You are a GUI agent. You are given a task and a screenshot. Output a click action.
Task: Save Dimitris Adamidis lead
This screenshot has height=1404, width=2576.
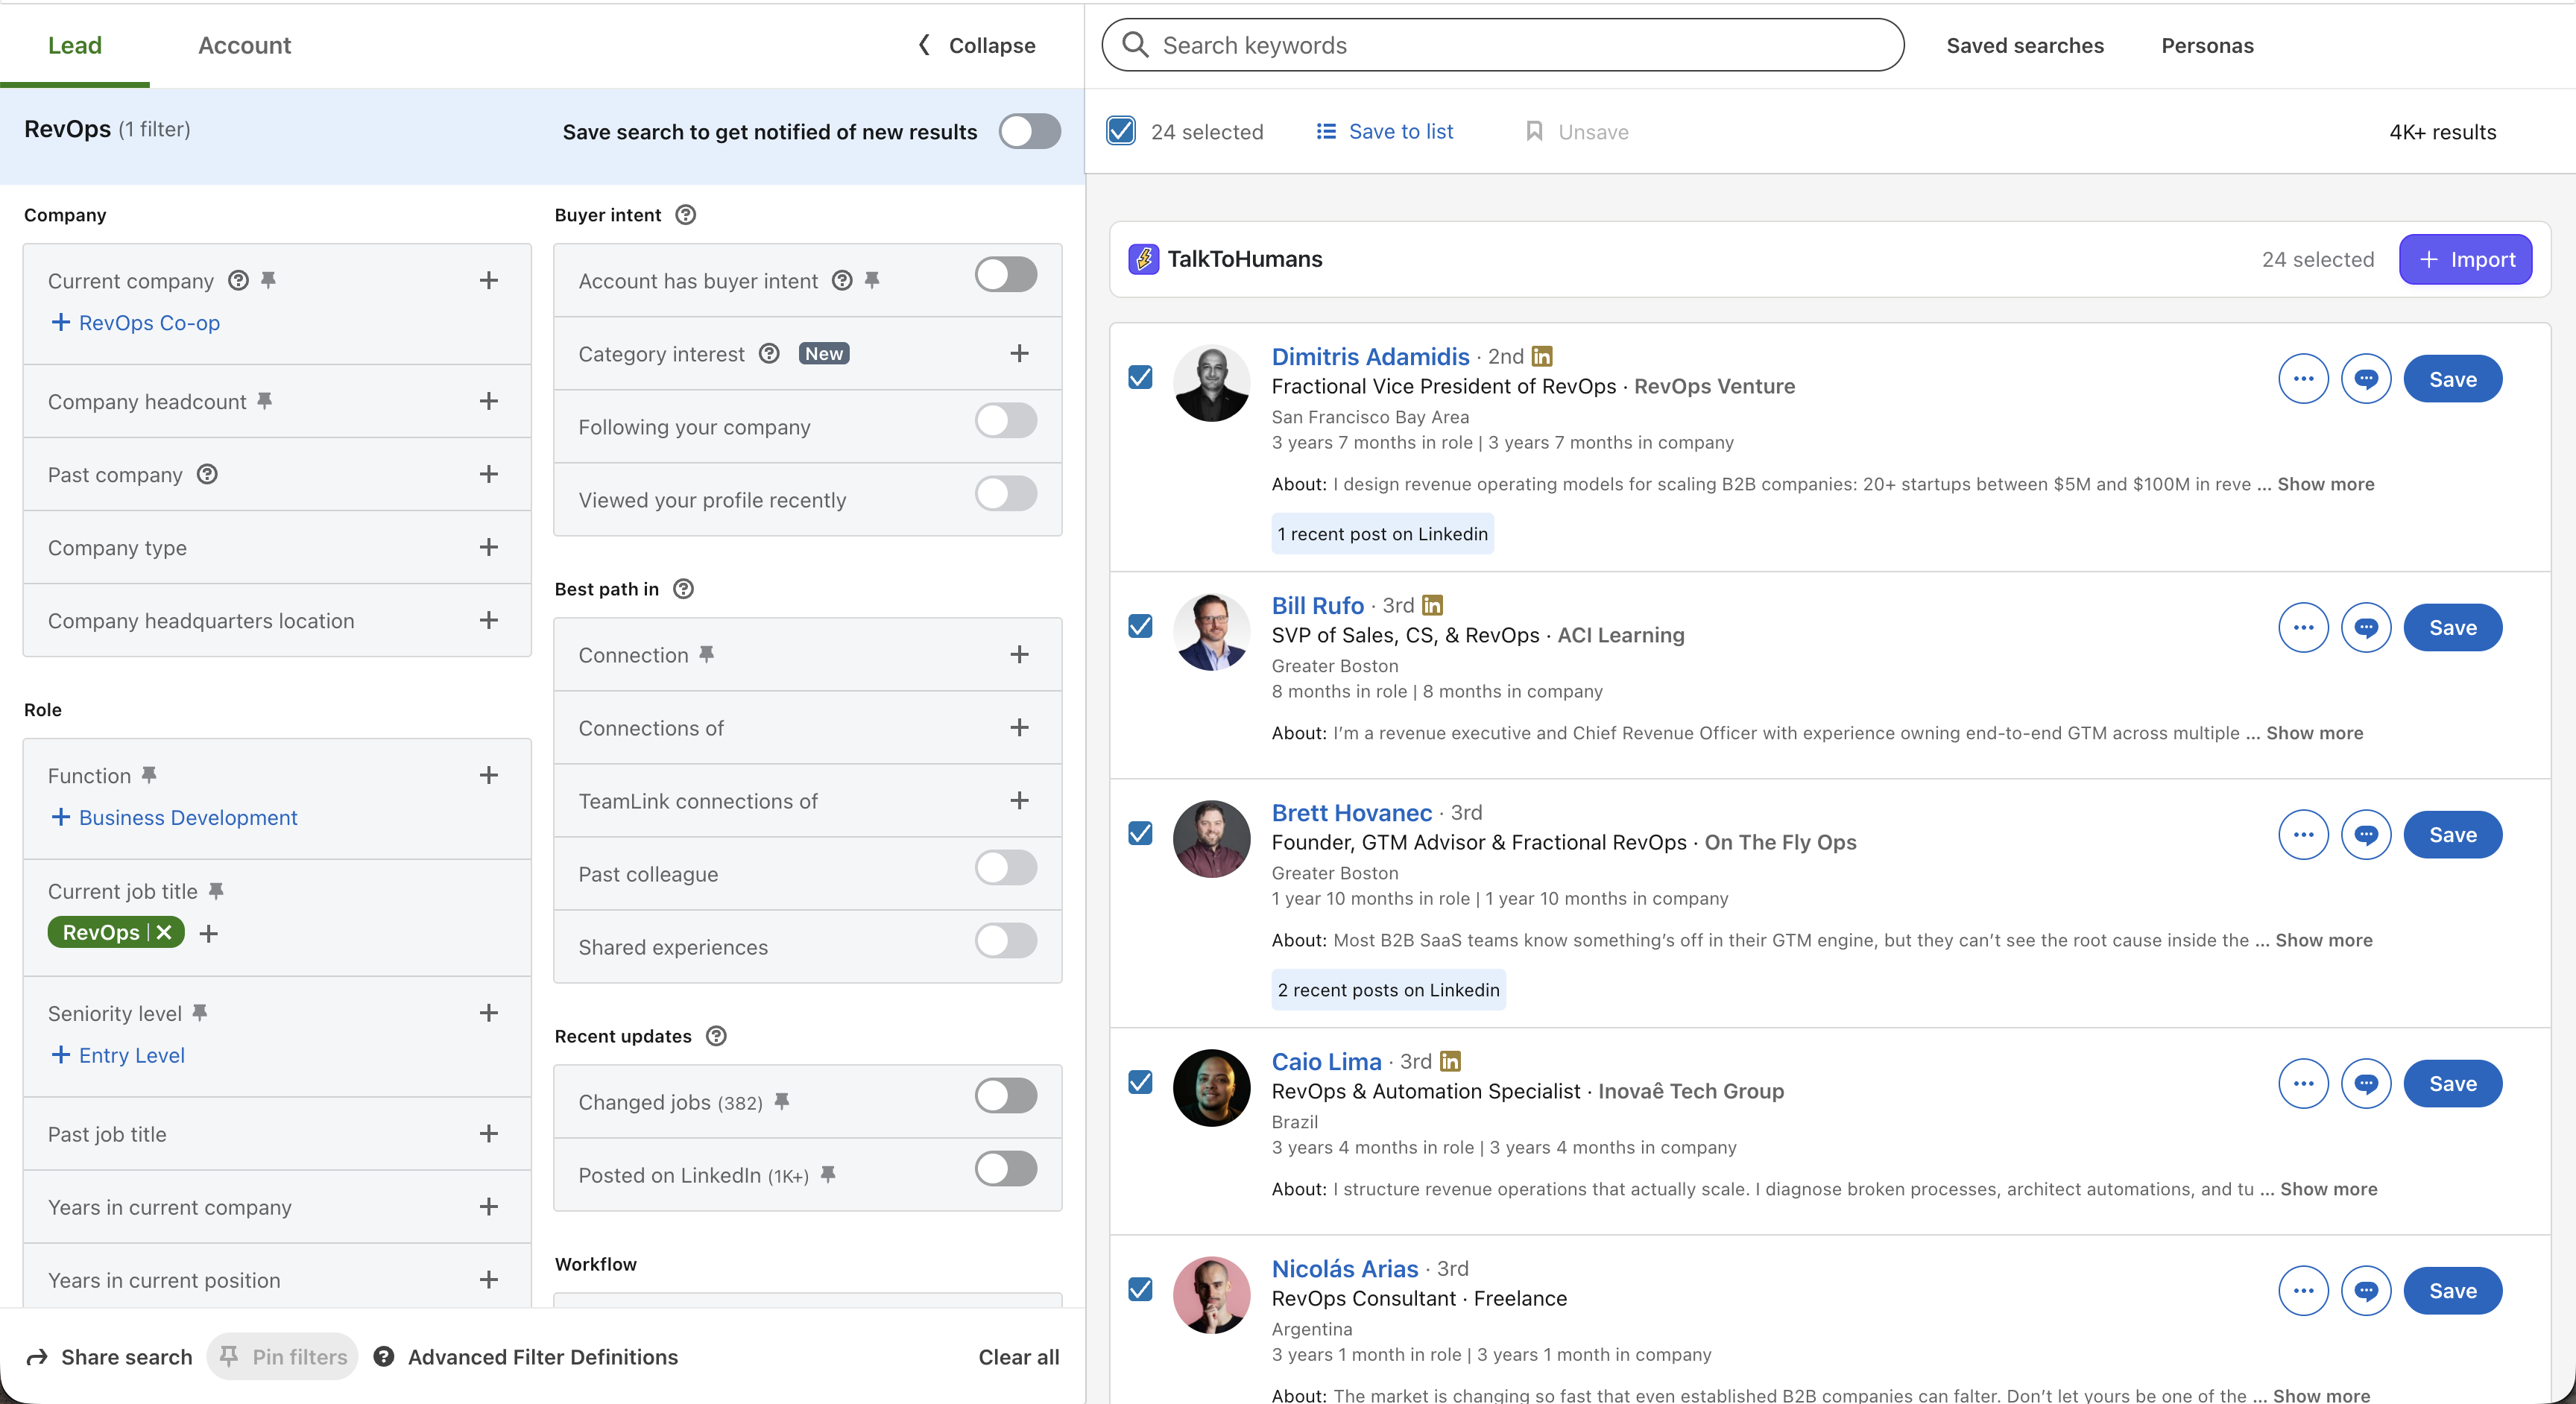pos(2452,379)
